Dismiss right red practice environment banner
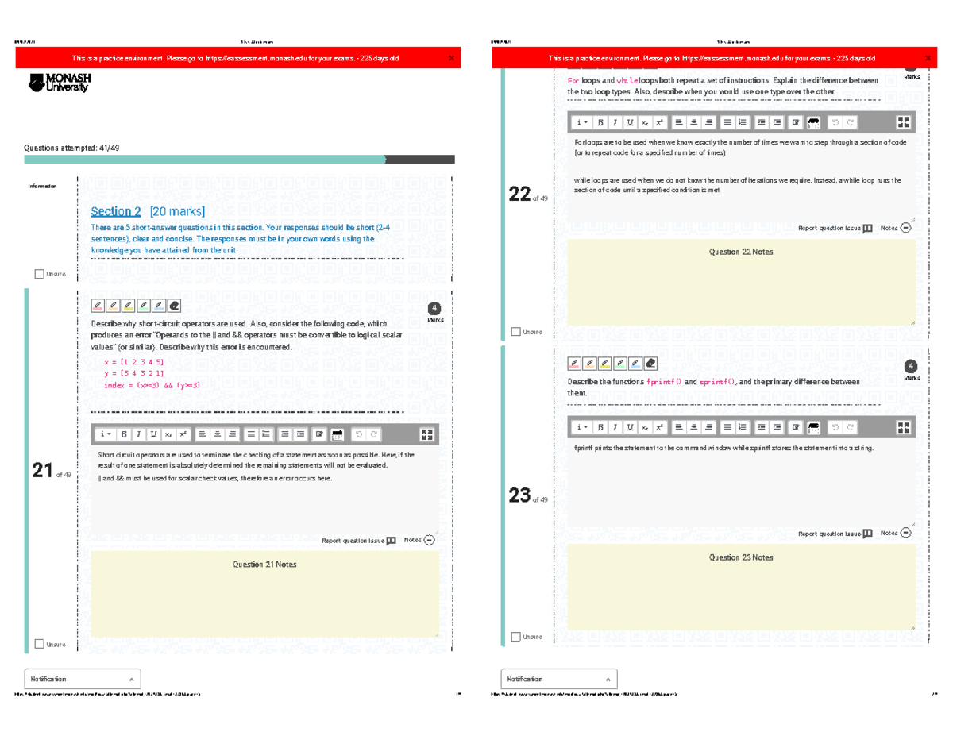This screenshot has height=736, width=953. [x=928, y=58]
